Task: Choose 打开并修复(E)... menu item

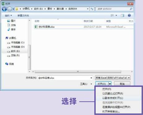Action: (111, 112)
